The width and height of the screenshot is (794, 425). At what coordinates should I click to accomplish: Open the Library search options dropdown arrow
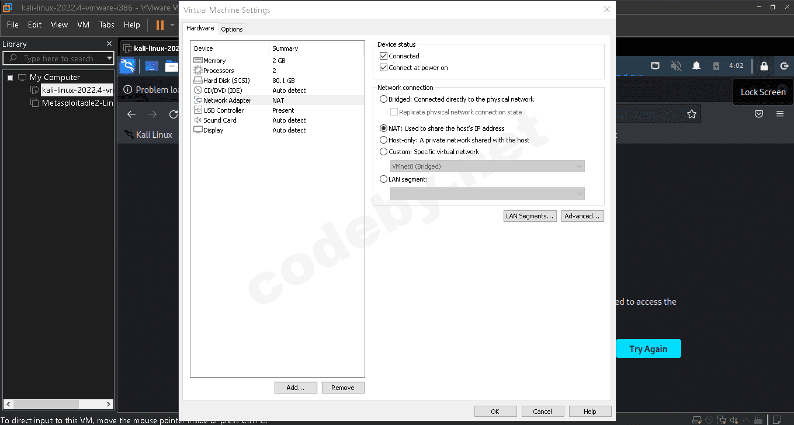click(x=109, y=58)
